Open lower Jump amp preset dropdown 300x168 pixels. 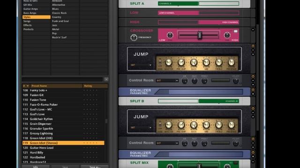pyautogui.click(x=141, y=127)
